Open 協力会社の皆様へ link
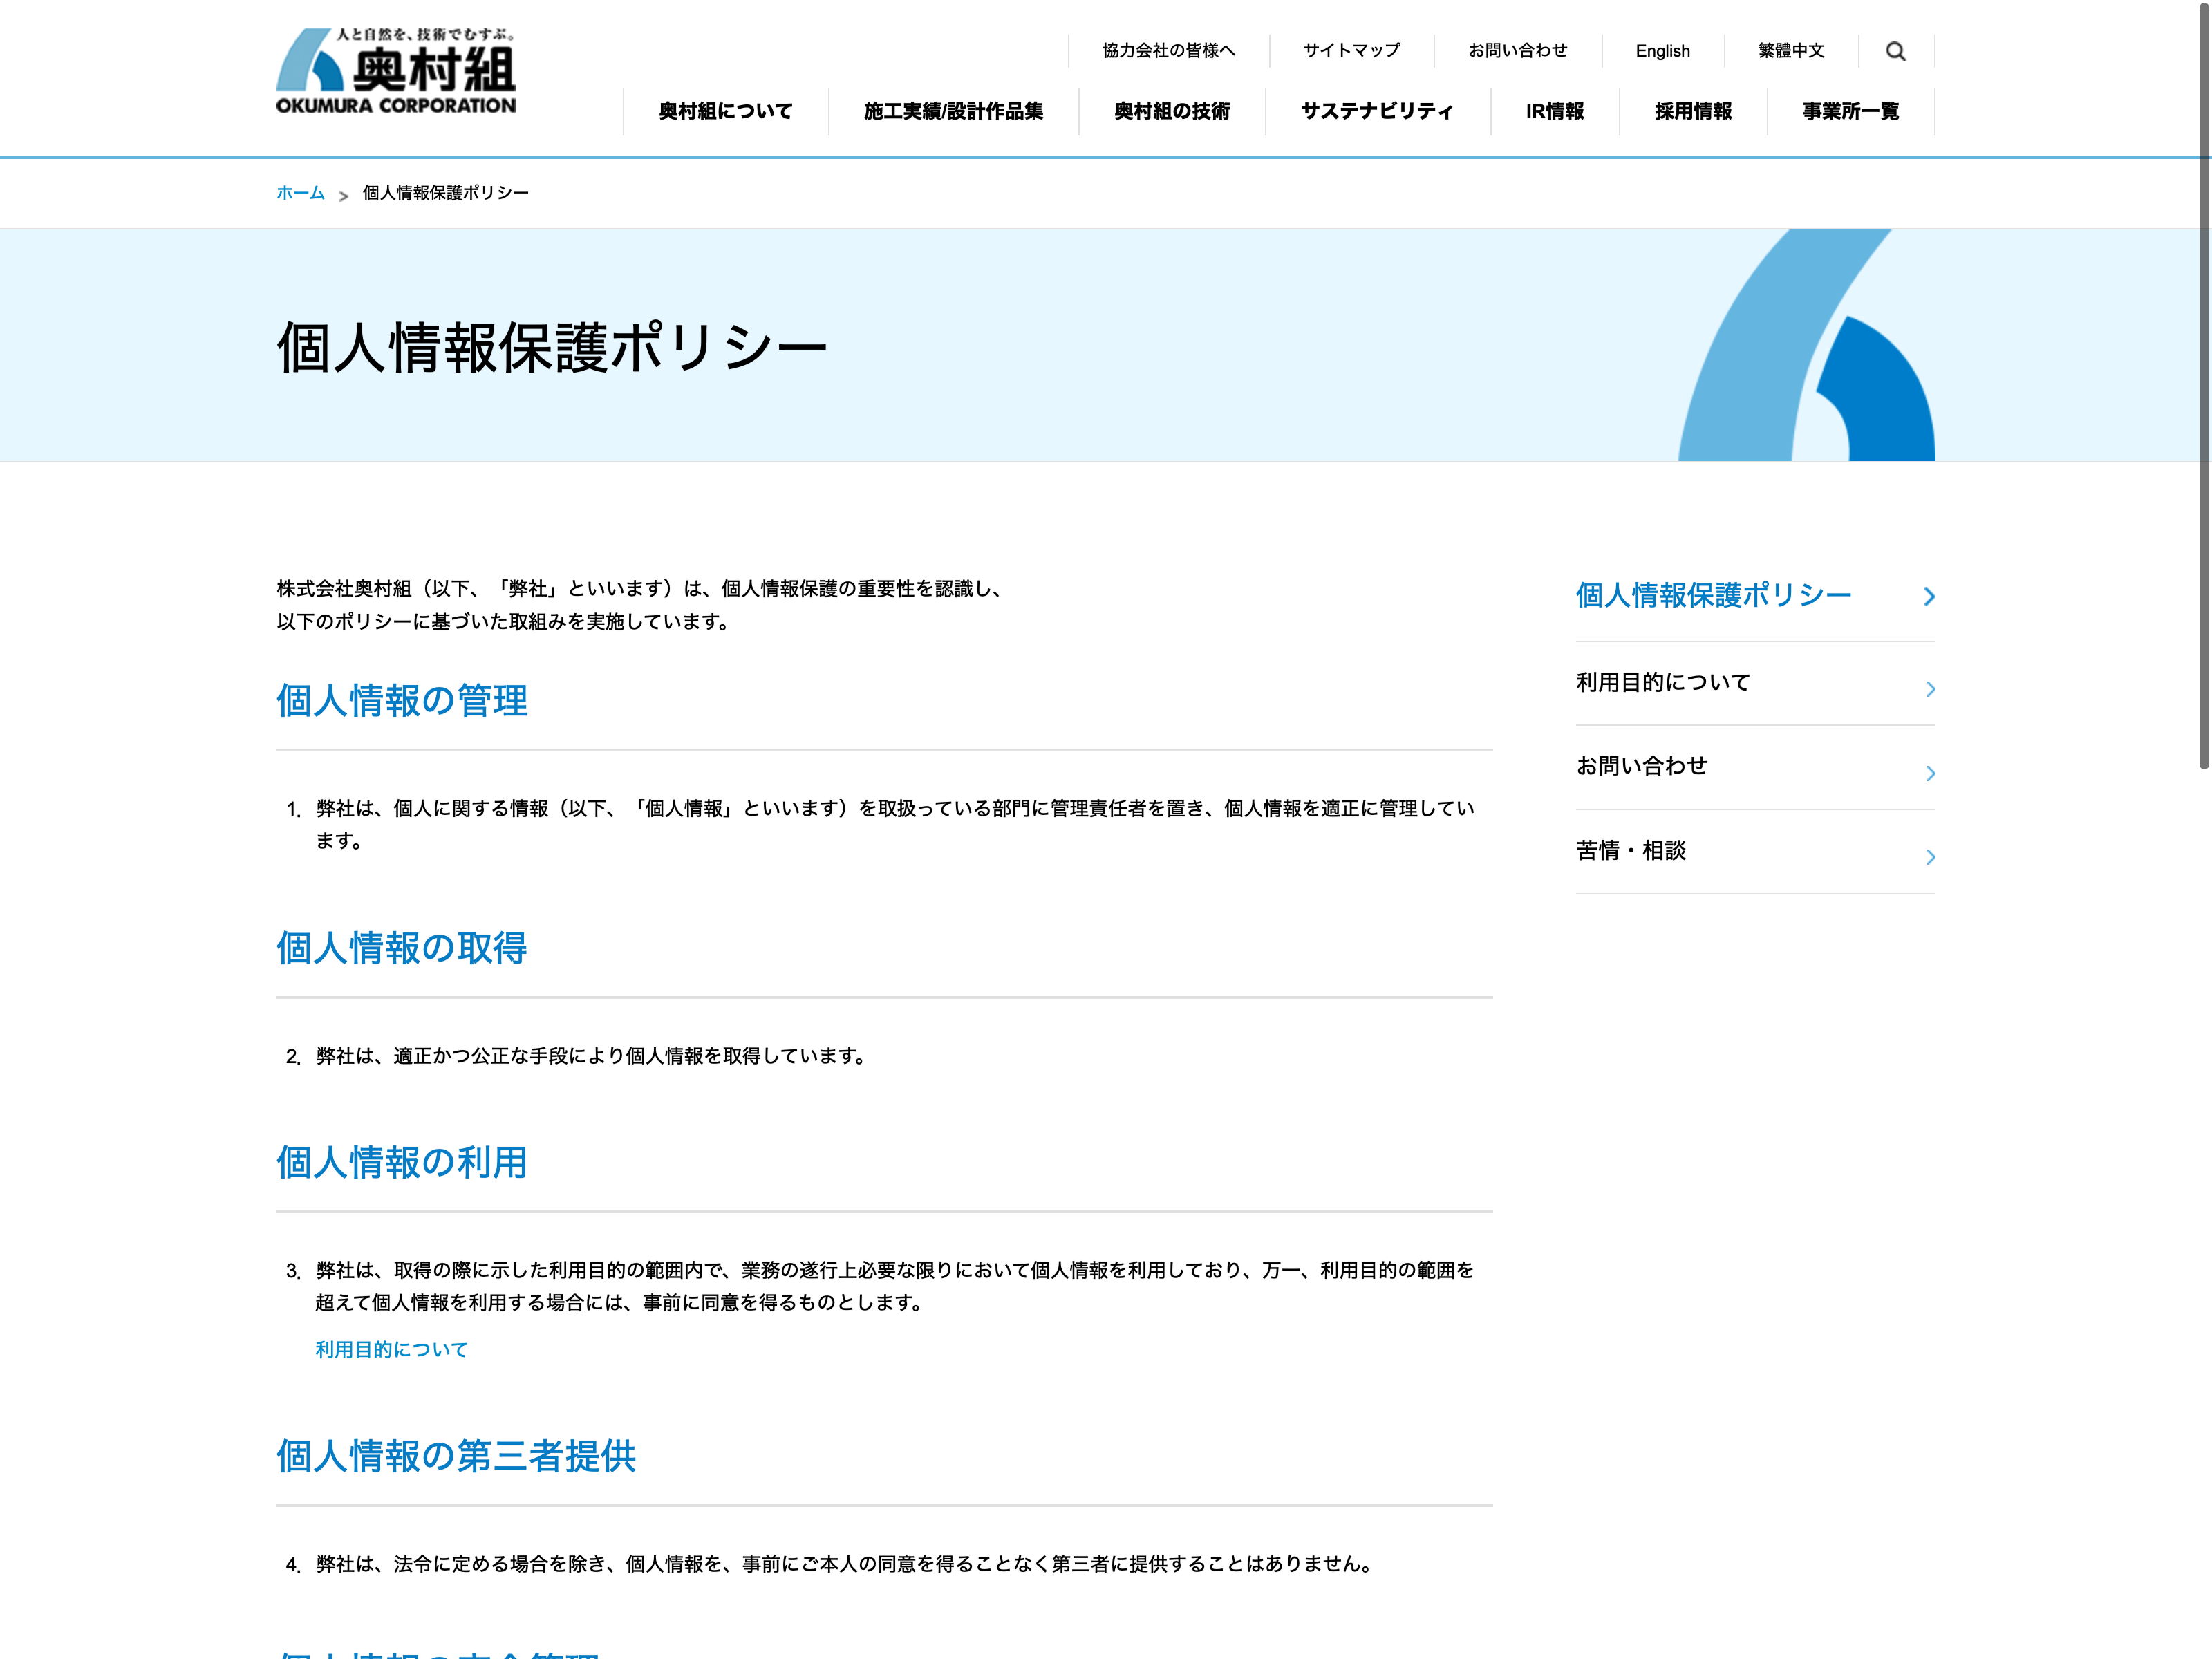 pyautogui.click(x=1168, y=51)
